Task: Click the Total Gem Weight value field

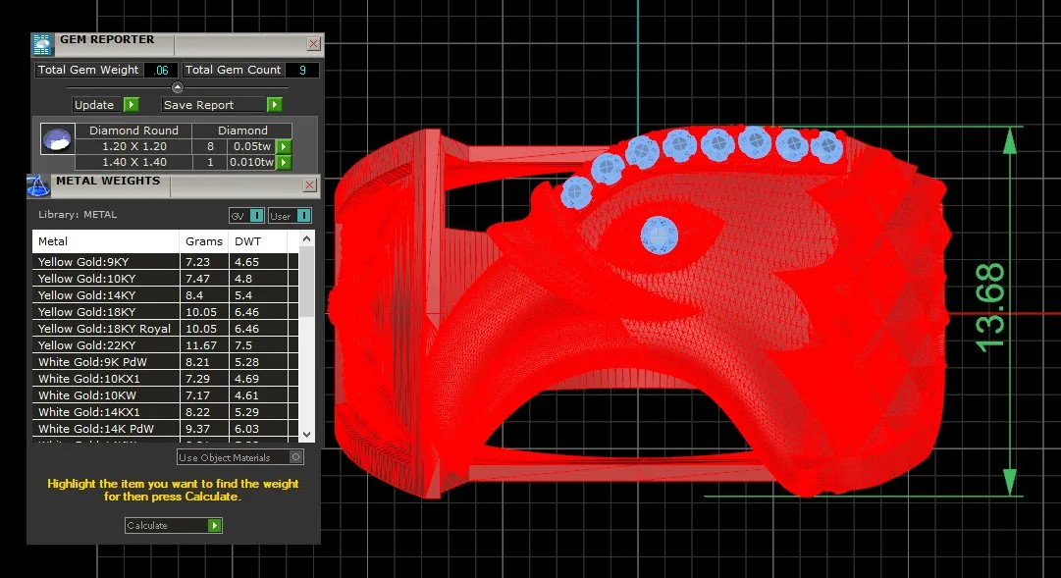Action: [x=161, y=70]
